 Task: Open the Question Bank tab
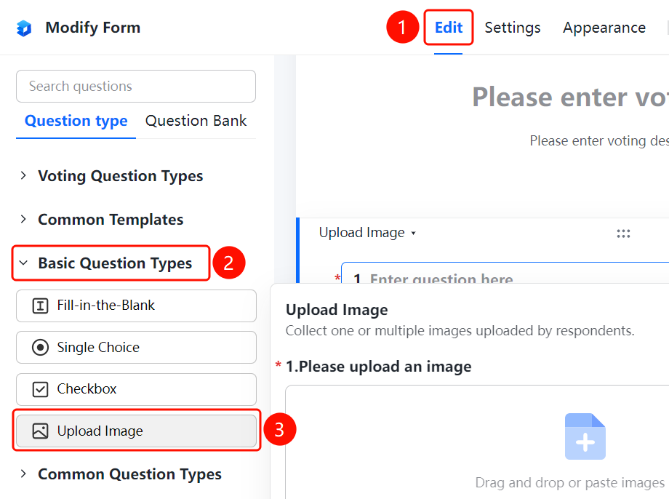(196, 121)
